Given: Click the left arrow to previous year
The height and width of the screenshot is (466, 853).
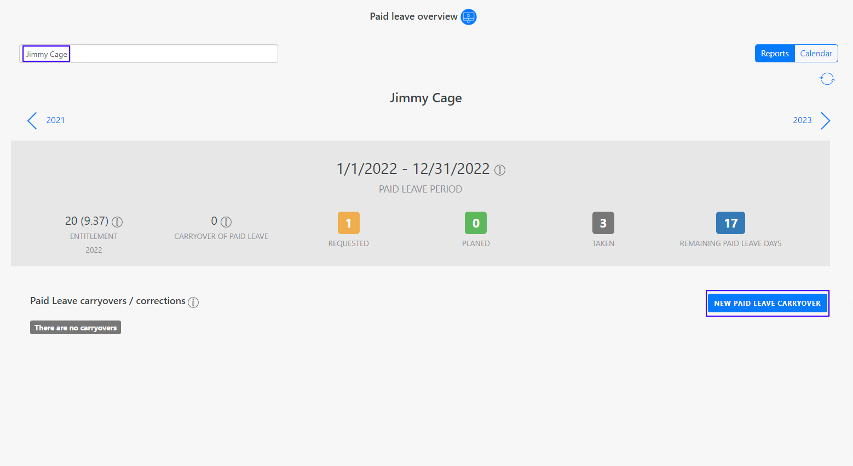Looking at the screenshot, I should 32,121.
